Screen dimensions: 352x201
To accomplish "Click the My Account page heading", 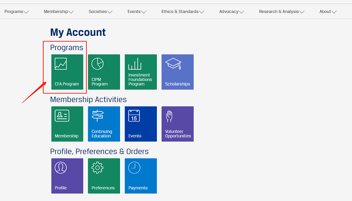I will point(78,32).
